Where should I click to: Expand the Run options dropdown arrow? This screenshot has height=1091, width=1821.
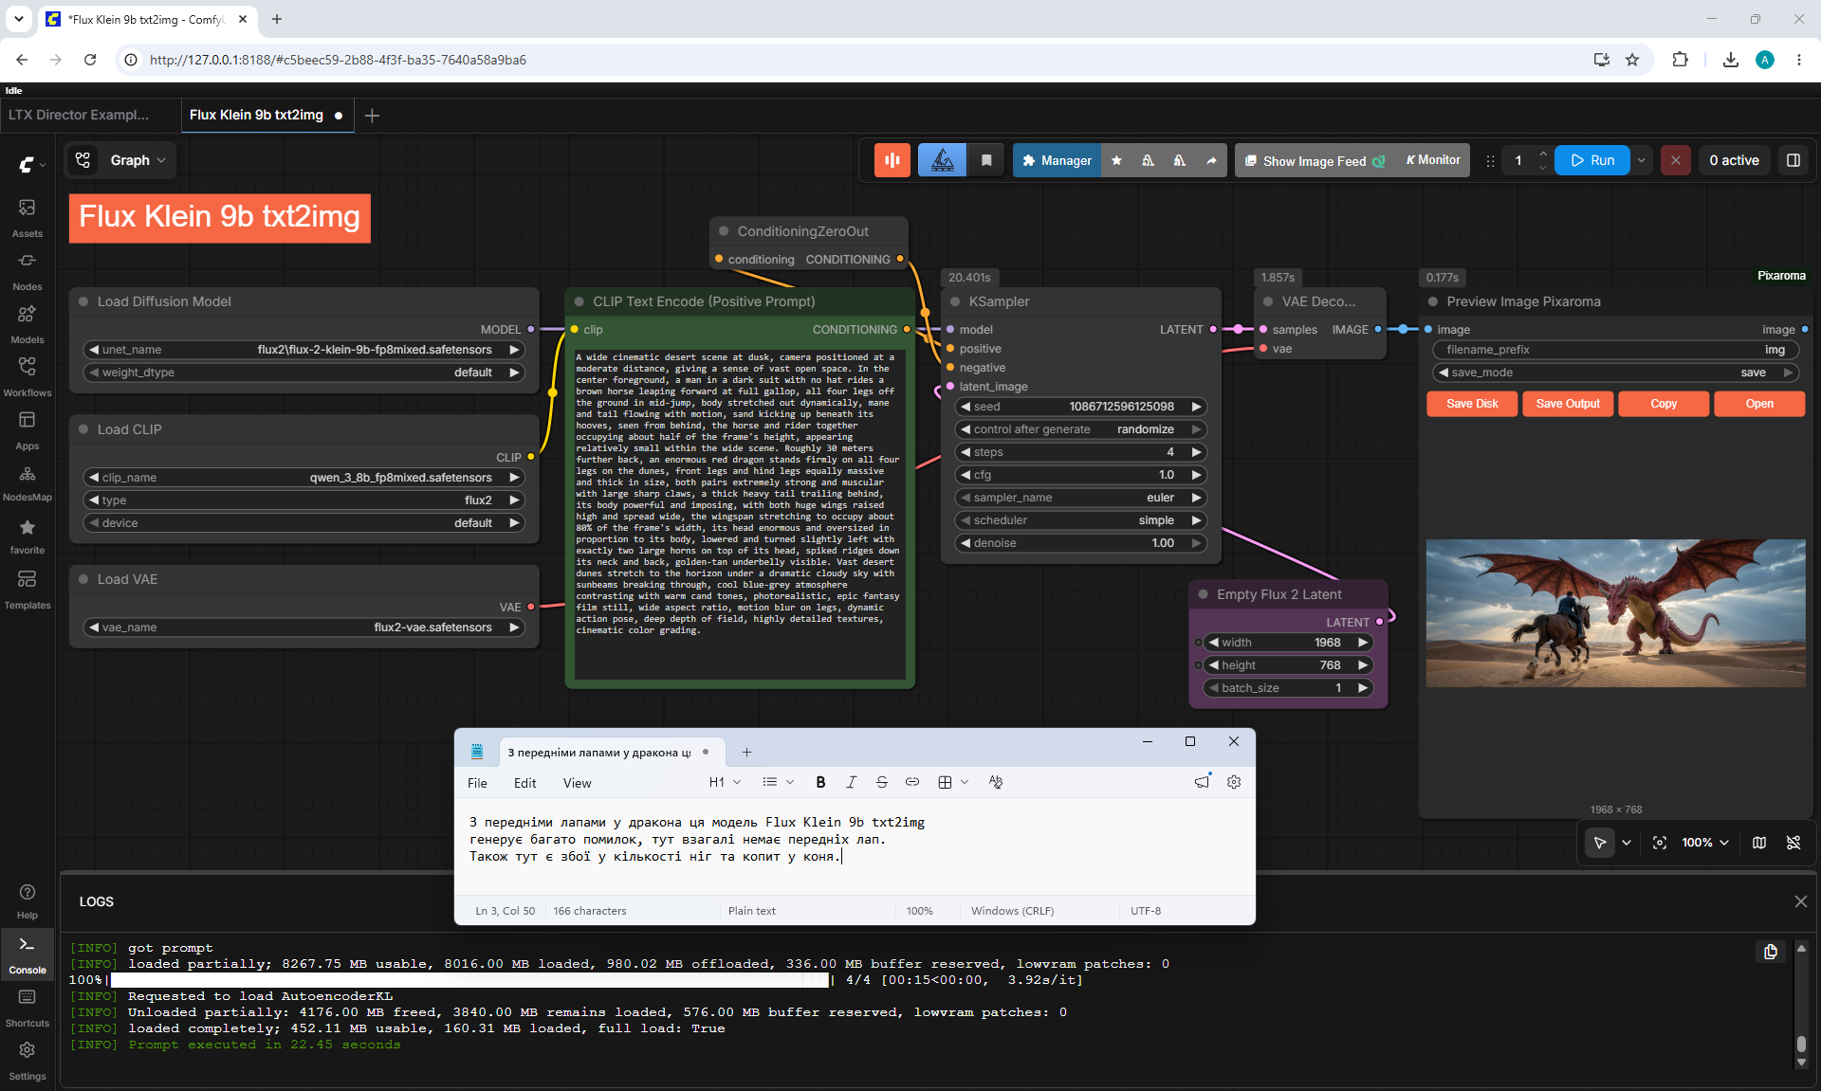click(x=1641, y=160)
